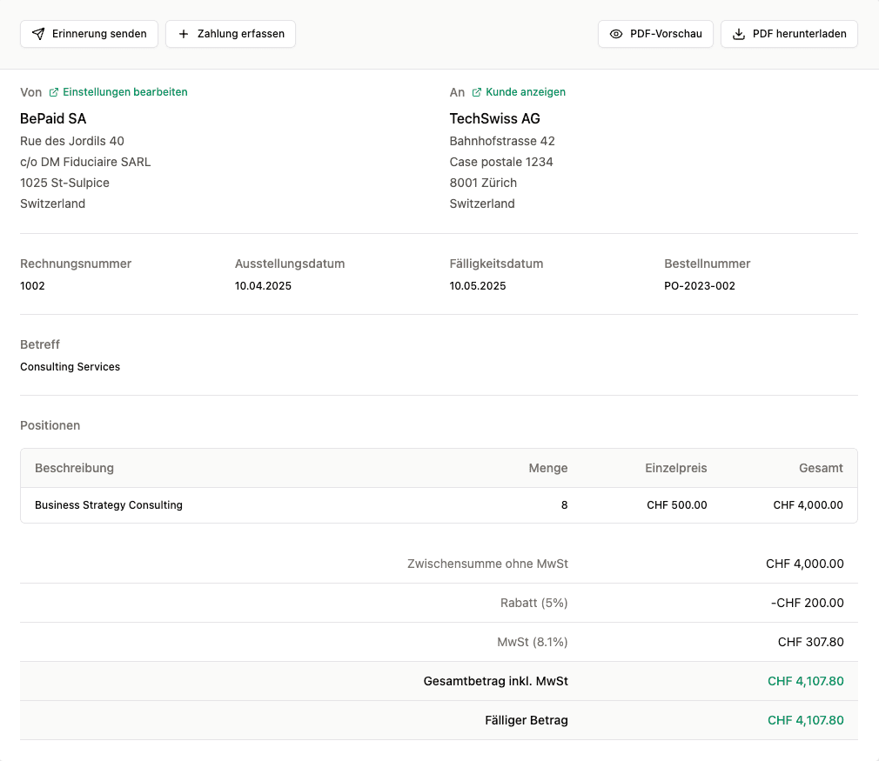Click Rabatt (5%) label
The height and width of the screenshot is (761, 879).
[533, 604]
